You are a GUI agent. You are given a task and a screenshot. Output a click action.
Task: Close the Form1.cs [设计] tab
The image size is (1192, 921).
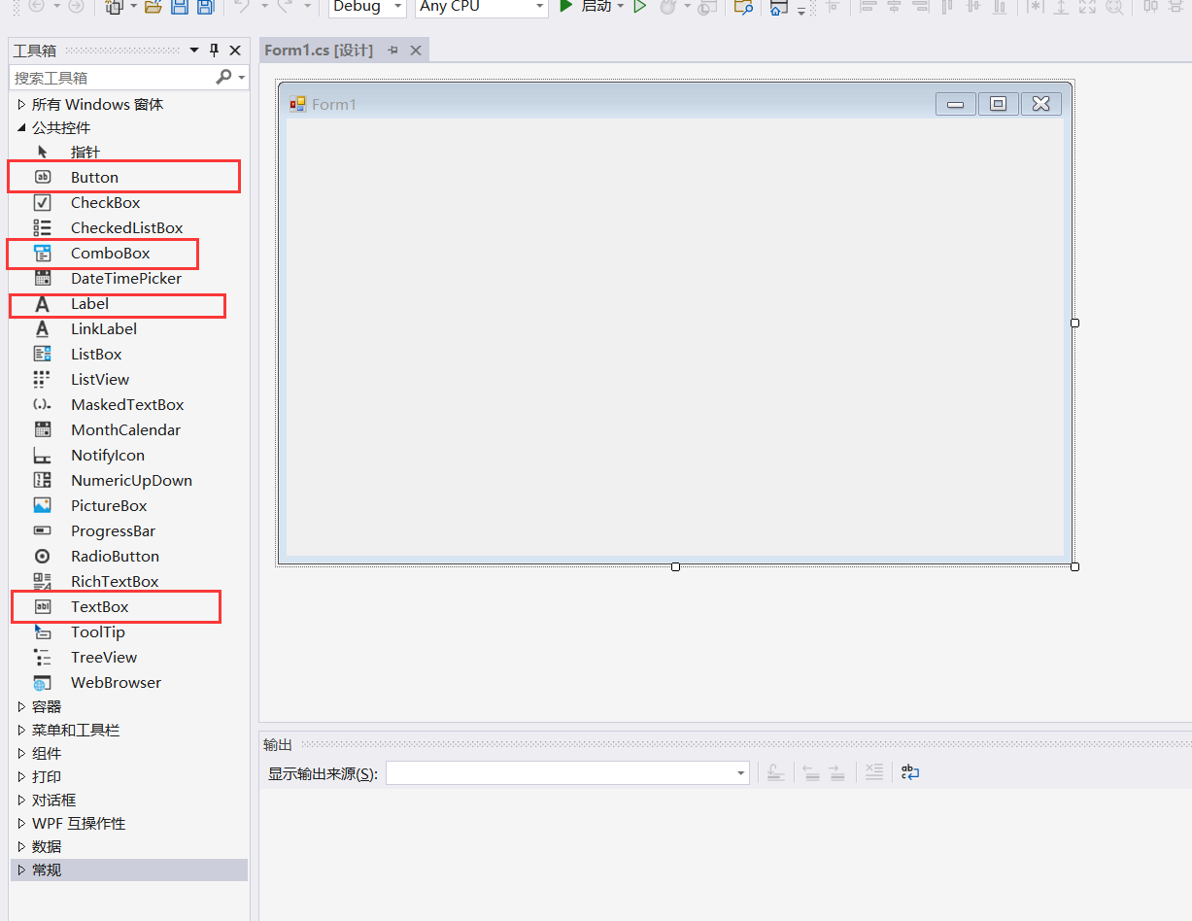pyautogui.click(x=416, y=51)
